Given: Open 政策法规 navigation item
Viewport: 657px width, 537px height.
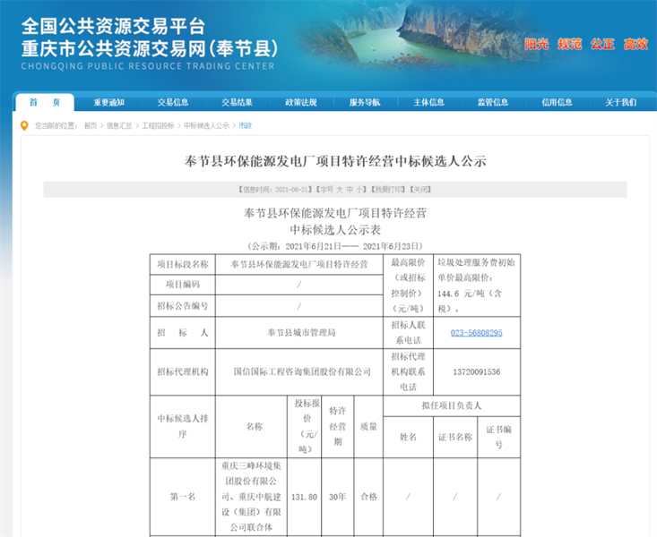Looking at the screenshot, I should (301, 102).
